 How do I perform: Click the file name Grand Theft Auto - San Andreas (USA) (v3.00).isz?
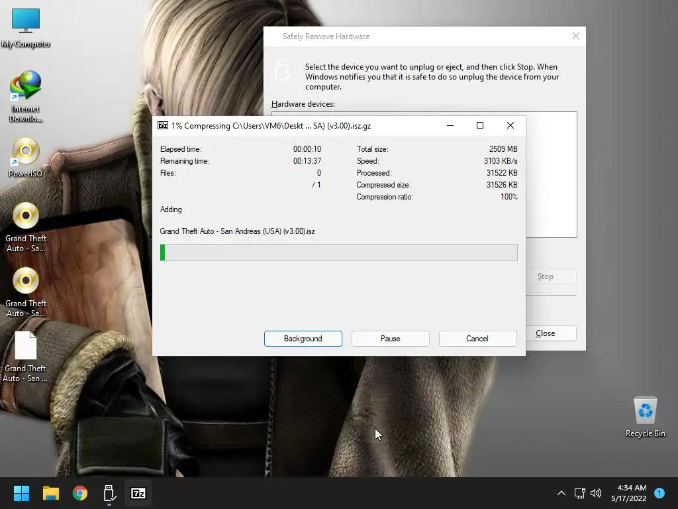238,231
